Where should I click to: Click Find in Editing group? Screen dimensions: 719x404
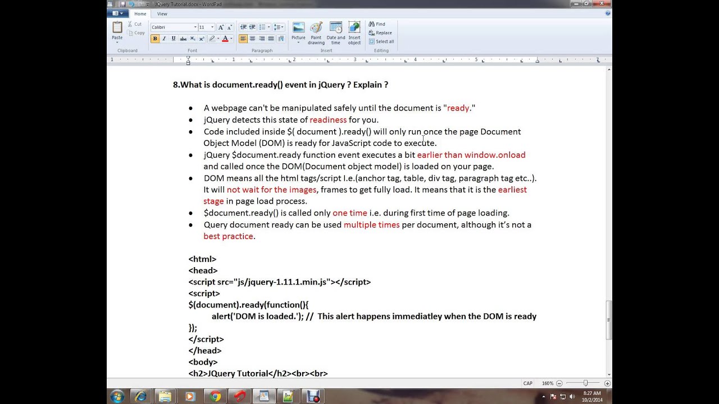point(377,24)
